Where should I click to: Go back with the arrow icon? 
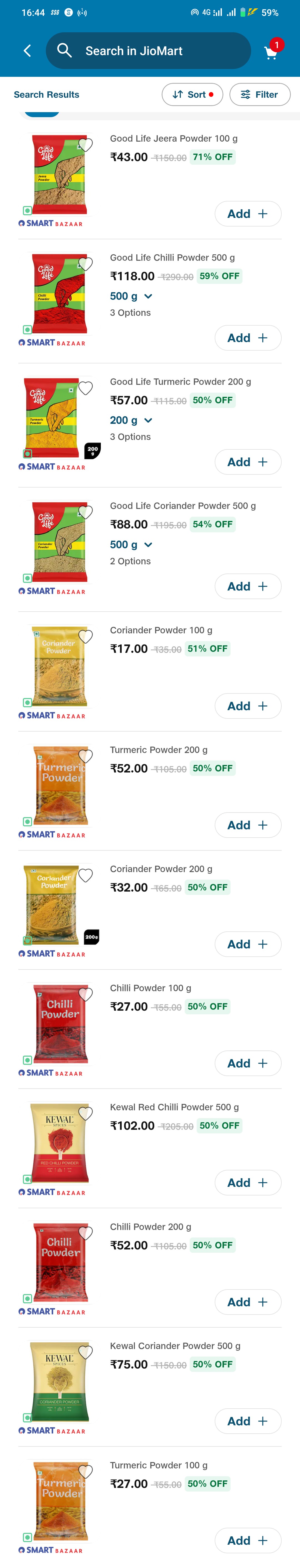point(27,51)
